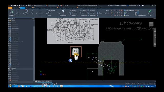This screenshot has width=164, height=92.
Task: Close the 66-10 05 011-10.ipt document tab
Action: coord(50,81)
